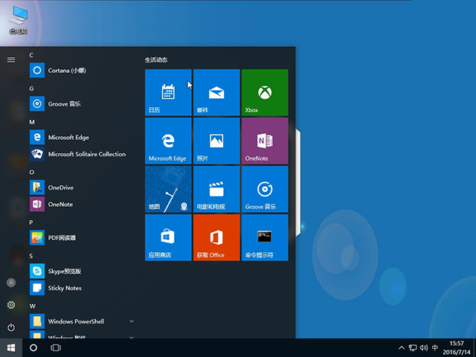Expand the hamburger menu at top-left
Viewport: 476px width, 357px height.
click(x=11, y=59)
